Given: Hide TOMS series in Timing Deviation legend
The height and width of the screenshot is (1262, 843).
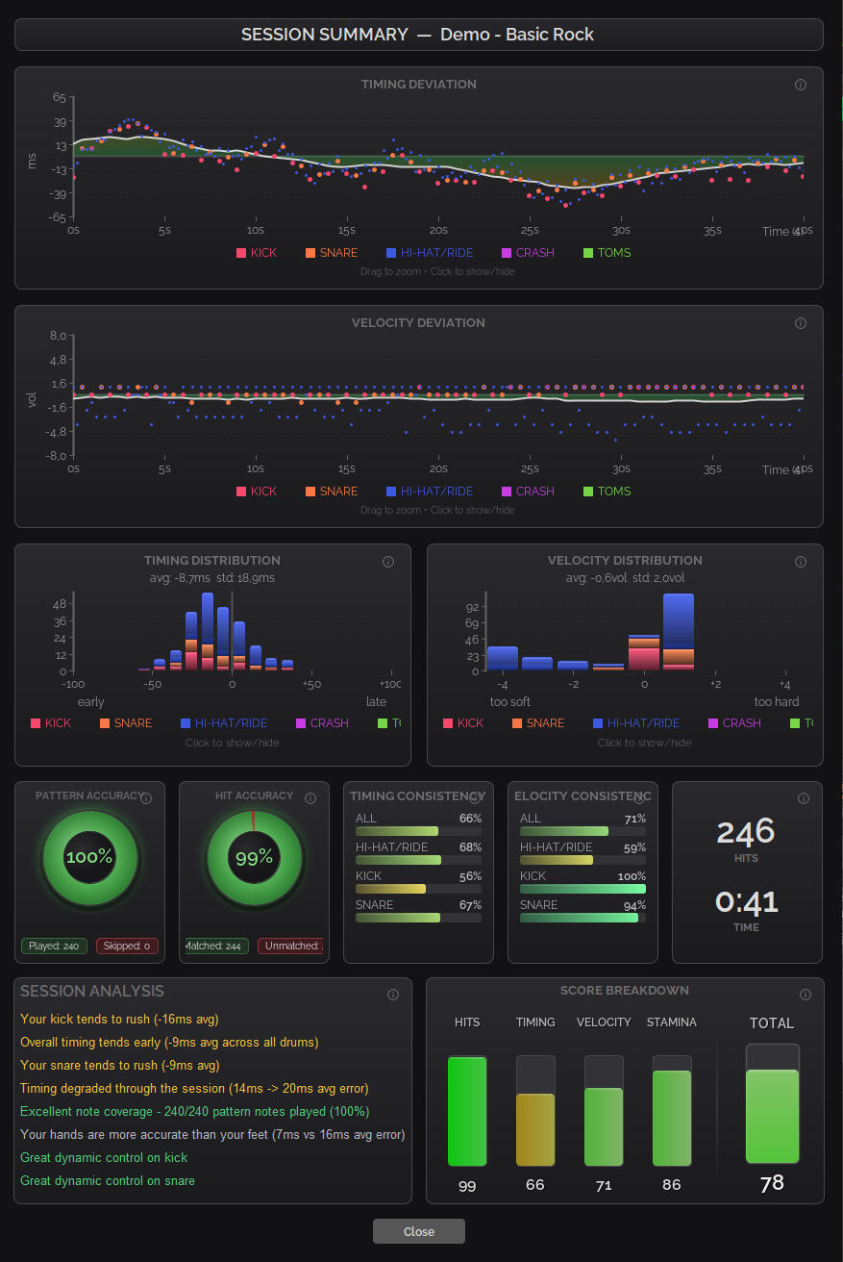Looking at the screenshot, I should [x=607, y=253].
